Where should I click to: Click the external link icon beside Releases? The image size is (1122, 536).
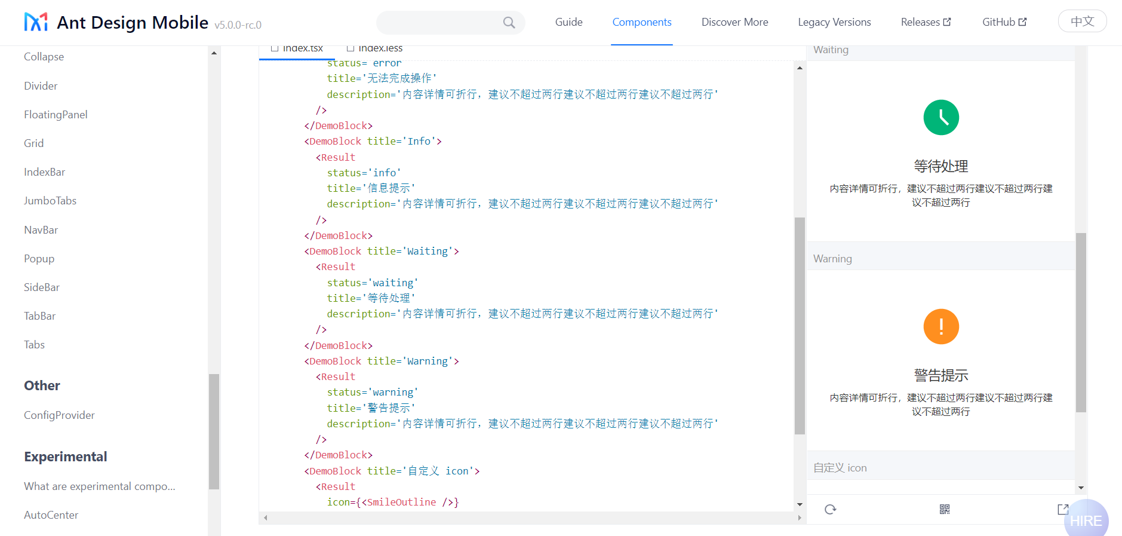[x=947, y=22]
